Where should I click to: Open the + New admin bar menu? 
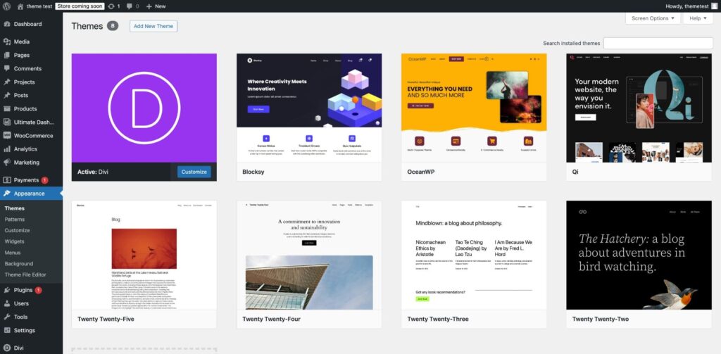(156, 6)
